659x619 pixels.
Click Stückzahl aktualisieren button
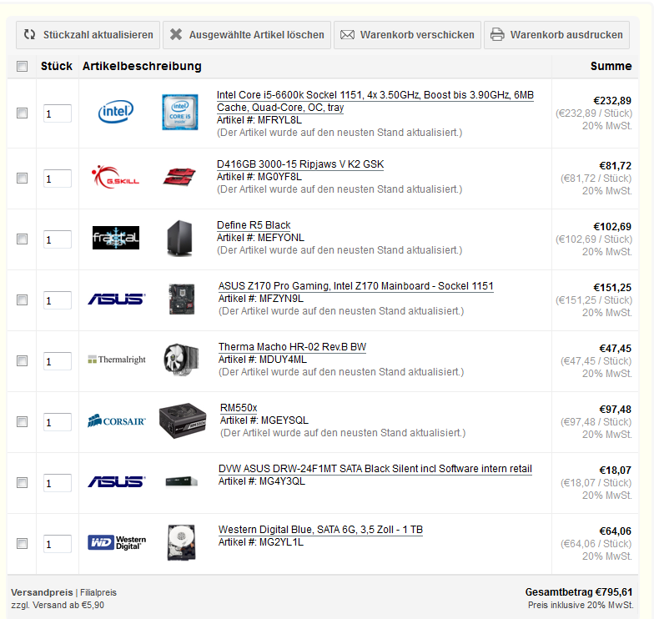point(88,35)
